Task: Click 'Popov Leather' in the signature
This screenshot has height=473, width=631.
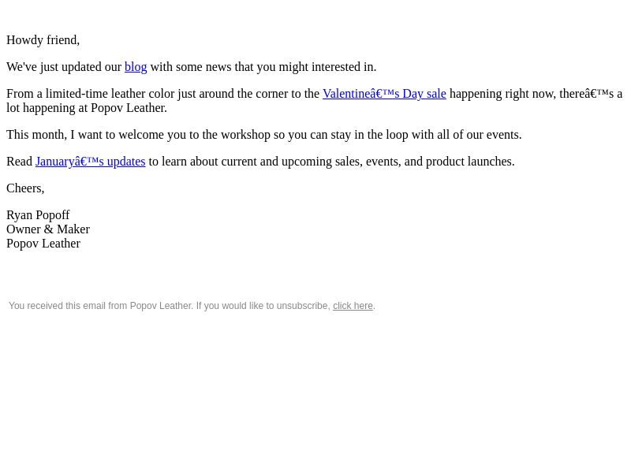Action: pyautogui.click(x=43, y=244)
